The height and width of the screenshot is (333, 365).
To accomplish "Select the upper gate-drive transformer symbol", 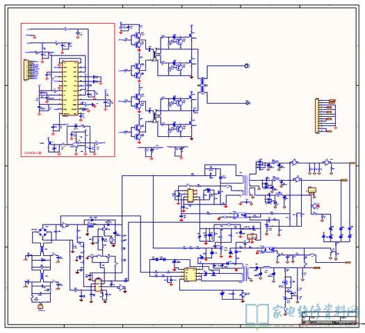I will tap(154, 54).
